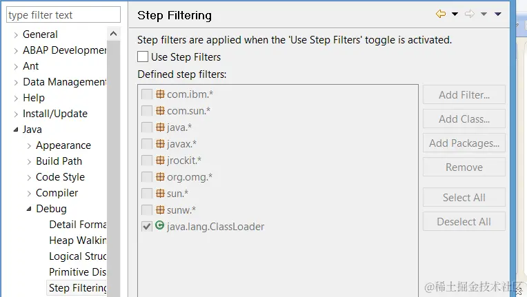The width and height of the screenshot is (527, 297).
Task: Select Step Filtering in the preferences tree
Action: coord(78,288)
